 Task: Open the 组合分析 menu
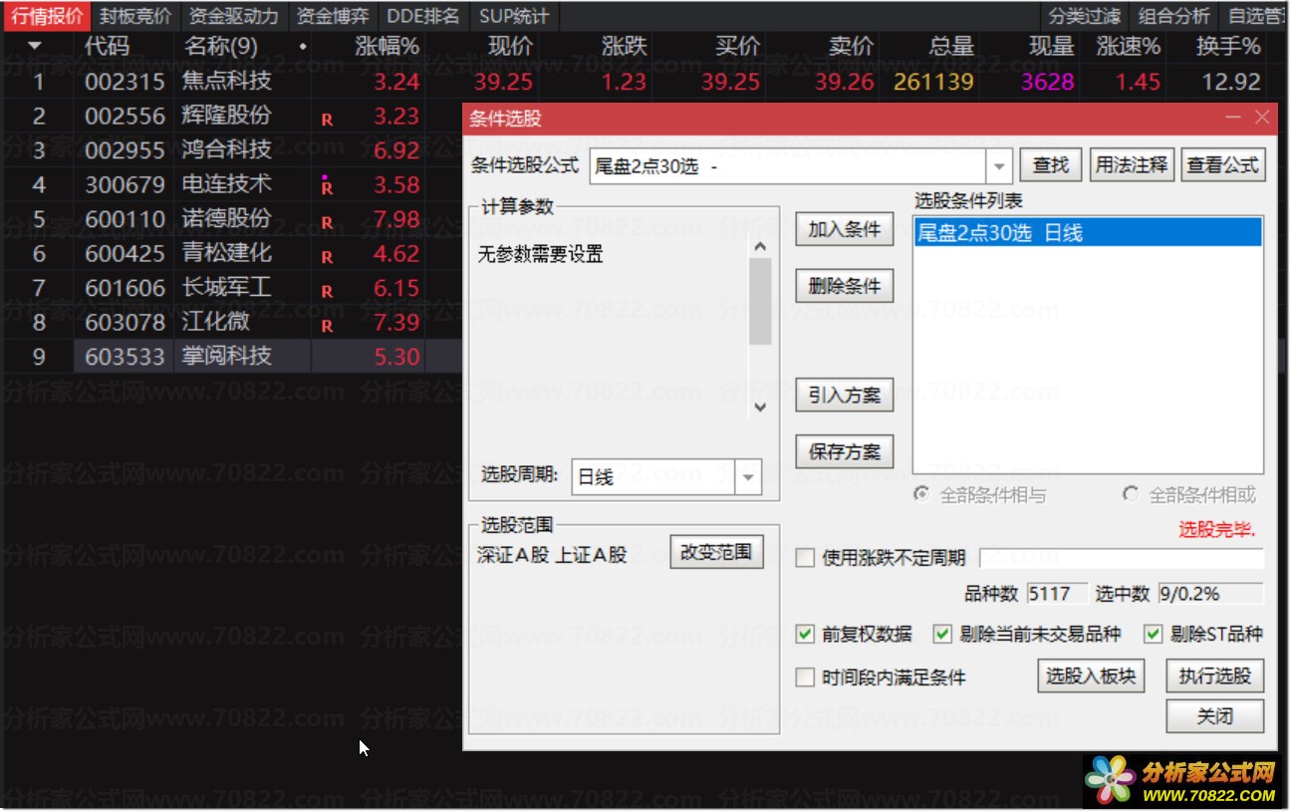pos(1174,16)
